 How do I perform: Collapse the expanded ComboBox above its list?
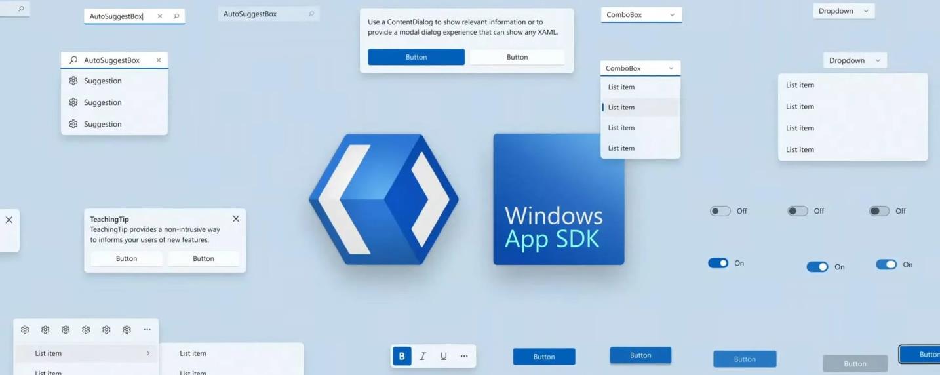tap(640, 68)
